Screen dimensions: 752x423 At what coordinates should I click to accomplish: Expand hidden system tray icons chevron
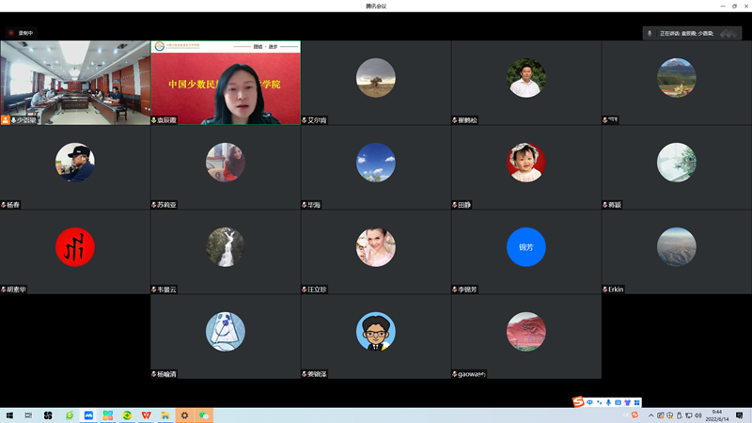(x=650, y=415)
